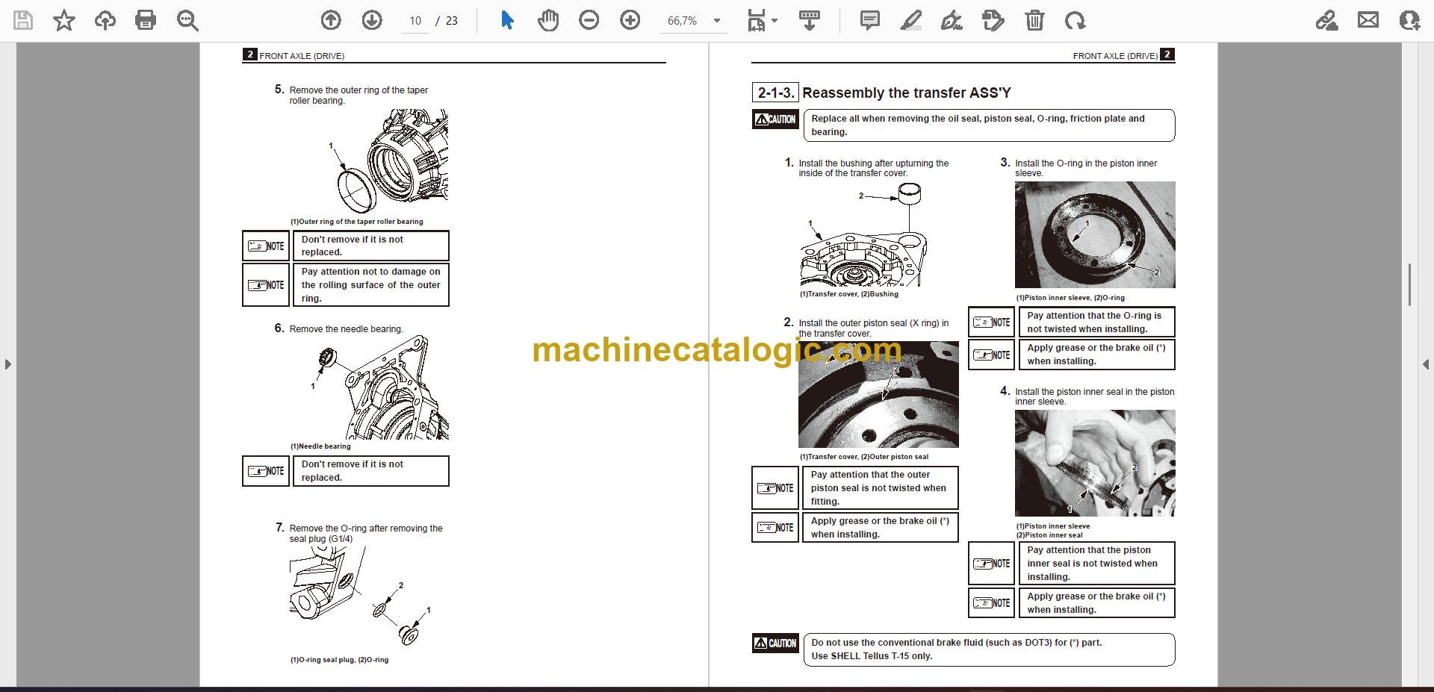This screenshot has width=1434, height=692.
Task: Click text 'Use SHELL Tellus T-15 only.'
Action: pyautogui.click(x=872, y=656)
